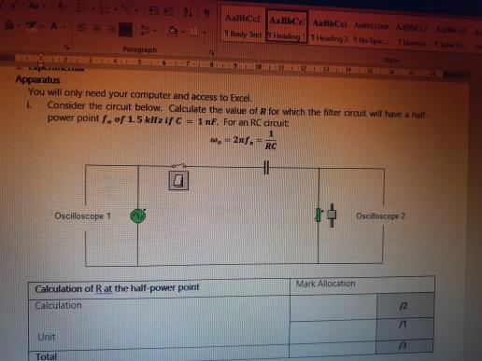The height and width of the screenshot is (361, 482).
Task: Click the Increase Indent icon
Action: (x=168, y=11)
